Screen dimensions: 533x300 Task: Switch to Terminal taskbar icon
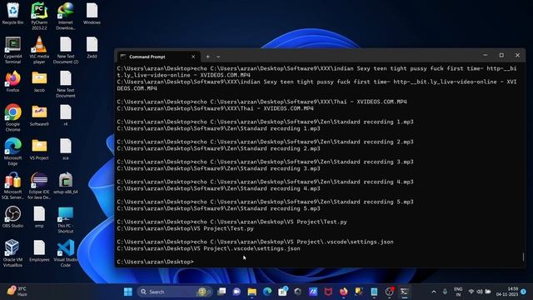point(404,292)
